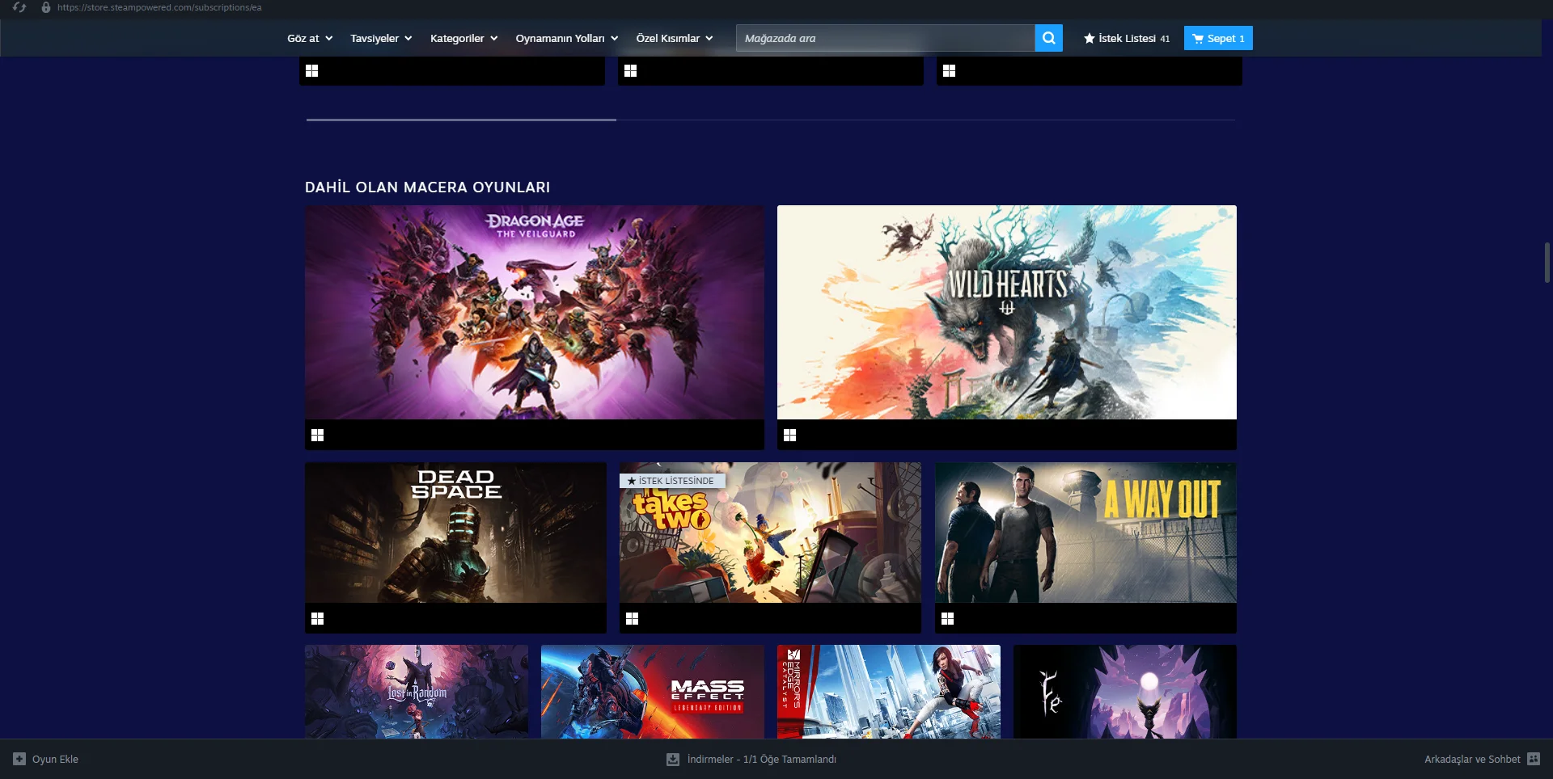
Task: Click the page reload icon
Action: point(19,7)
